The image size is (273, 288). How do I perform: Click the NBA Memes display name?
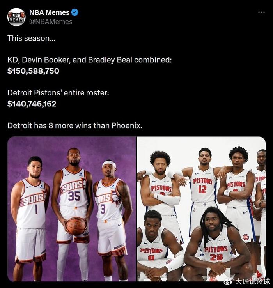[x=49, y=12]
